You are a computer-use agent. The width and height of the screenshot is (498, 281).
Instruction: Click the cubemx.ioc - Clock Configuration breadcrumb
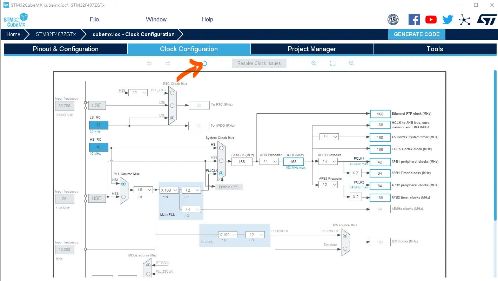[x=134, y=34]
